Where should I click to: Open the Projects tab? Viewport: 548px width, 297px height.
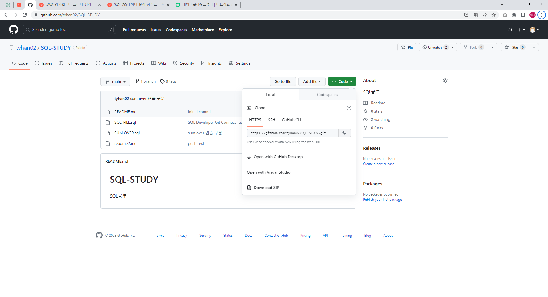134,63
